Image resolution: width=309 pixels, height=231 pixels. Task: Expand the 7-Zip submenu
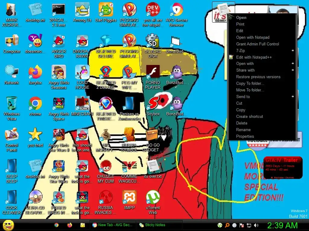[262, 51]
